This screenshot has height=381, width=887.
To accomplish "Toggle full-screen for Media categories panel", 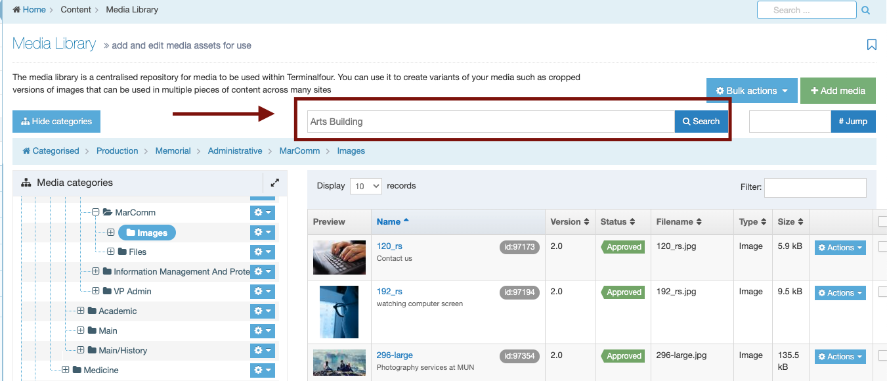I will (x=275, y=183).
